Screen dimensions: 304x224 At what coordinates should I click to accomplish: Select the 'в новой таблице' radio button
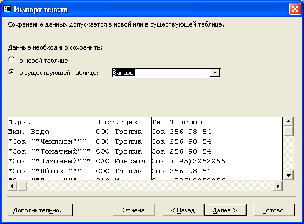[12, 59]
